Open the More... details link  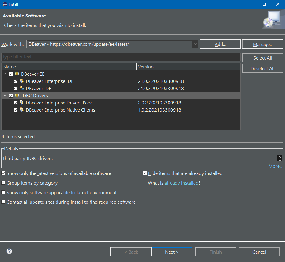(275, 166)
